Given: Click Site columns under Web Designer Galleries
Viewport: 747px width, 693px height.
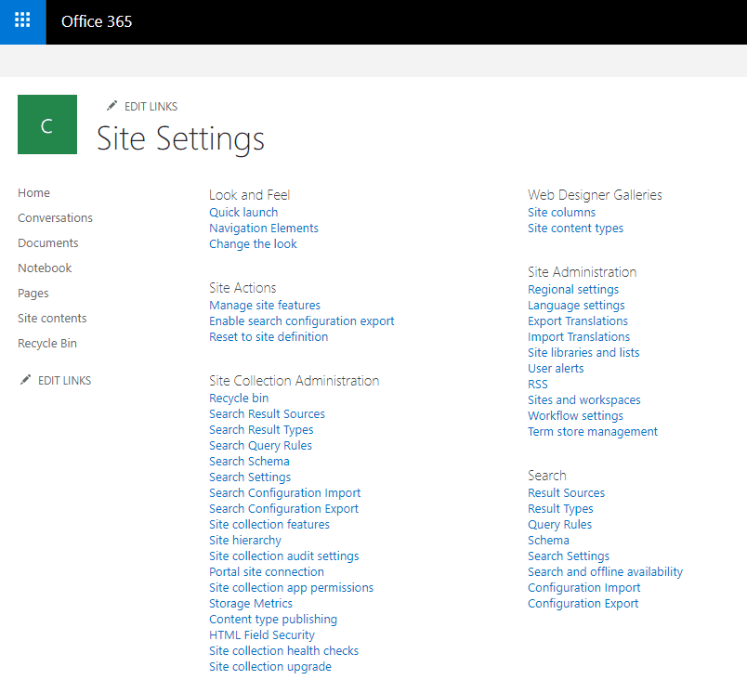Looking at the screenshot, I should [x=562, y=213].
